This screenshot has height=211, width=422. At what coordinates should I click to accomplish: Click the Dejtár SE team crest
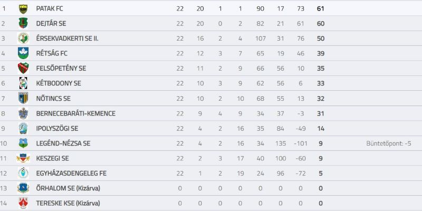pos(23,23)
